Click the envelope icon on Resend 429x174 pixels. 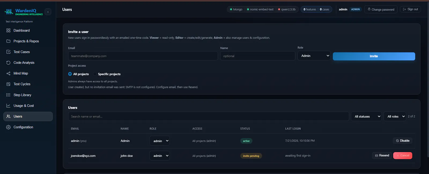[377, 156]
